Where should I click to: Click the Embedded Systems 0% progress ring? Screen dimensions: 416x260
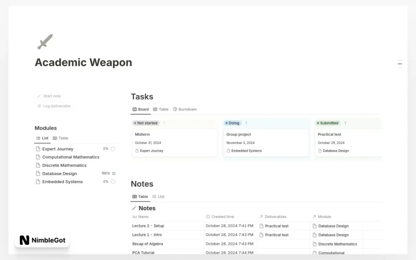click(113, 182)
